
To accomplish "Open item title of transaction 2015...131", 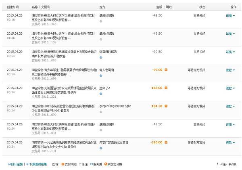I will pyautogui.click(x=64, y=145).
